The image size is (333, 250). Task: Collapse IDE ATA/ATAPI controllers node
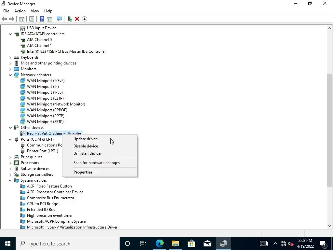coord(10,34)
